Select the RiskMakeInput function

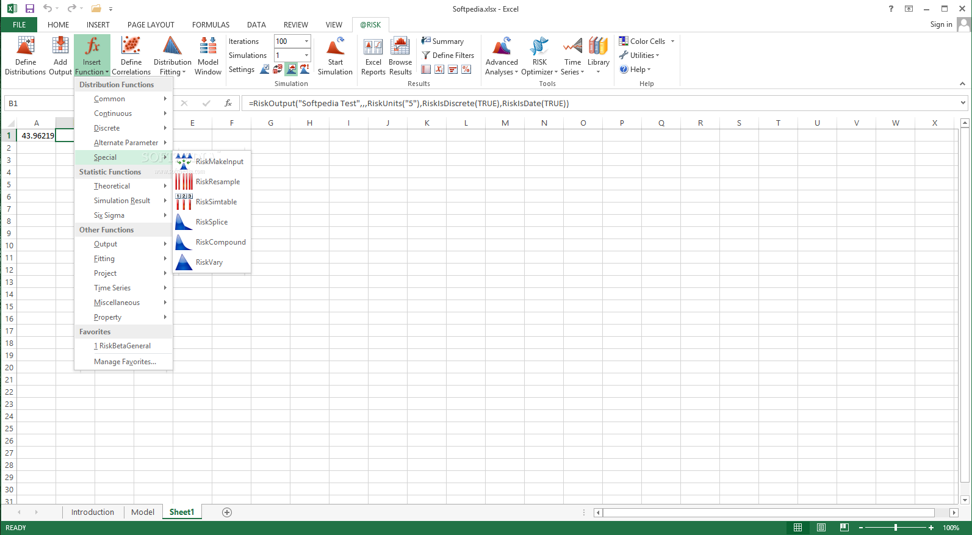click(212, 162)
